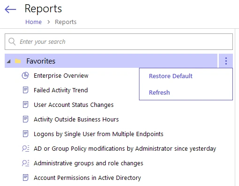Open AD or Group Policy modifications by Administrator
Image resolution: width=239 pixels, height=186 pixels.
coord(125,149)
